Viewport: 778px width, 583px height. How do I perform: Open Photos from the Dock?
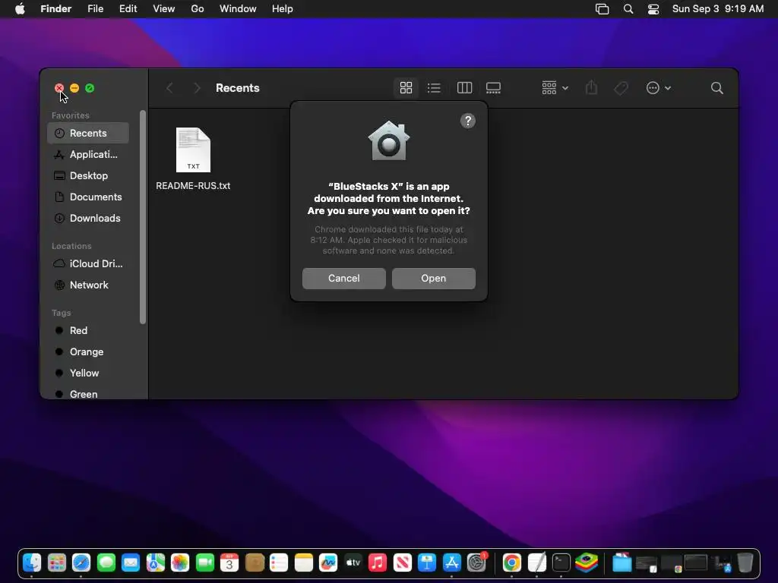point(180,563)
